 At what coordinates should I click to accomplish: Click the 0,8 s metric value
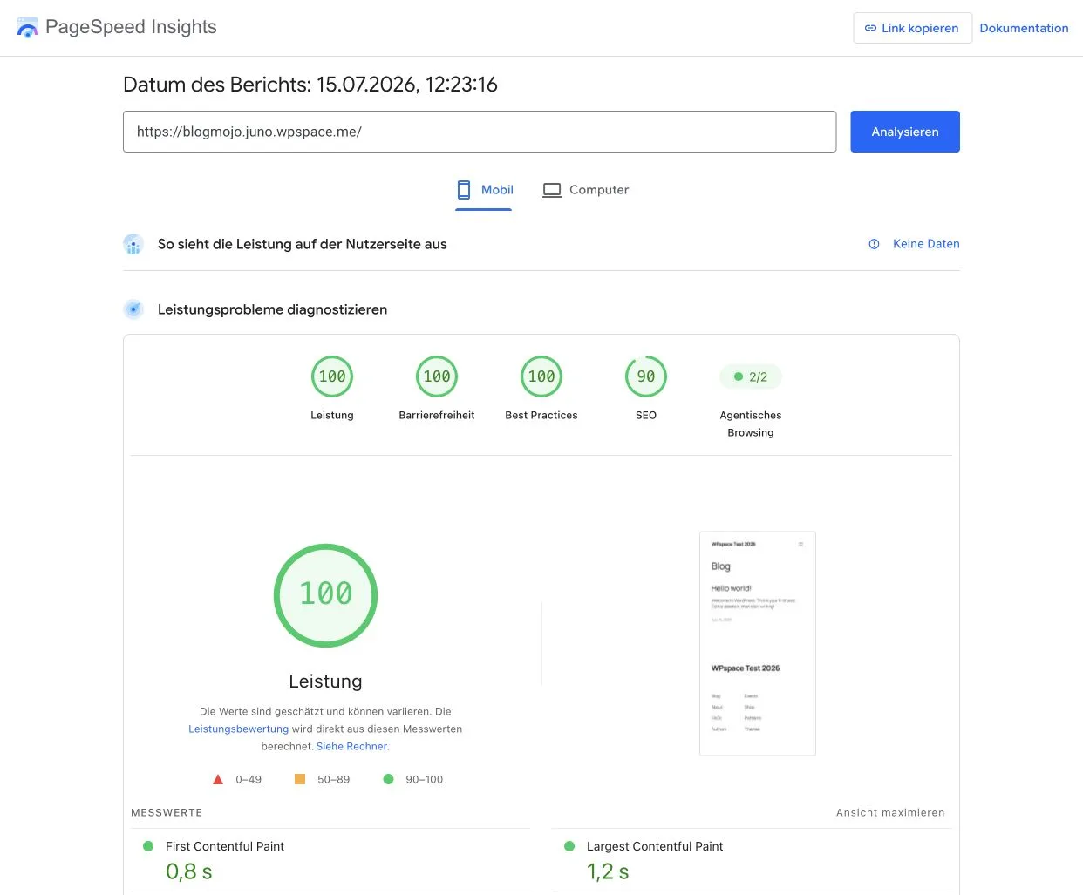(189, 871)
